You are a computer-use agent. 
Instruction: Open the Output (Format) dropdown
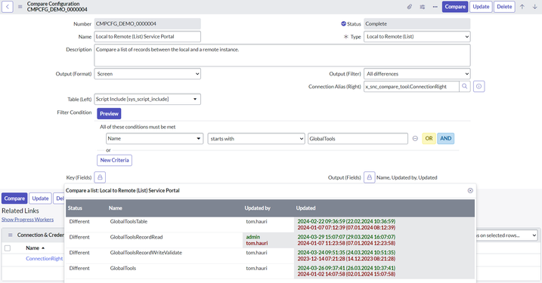coord(147,74)
